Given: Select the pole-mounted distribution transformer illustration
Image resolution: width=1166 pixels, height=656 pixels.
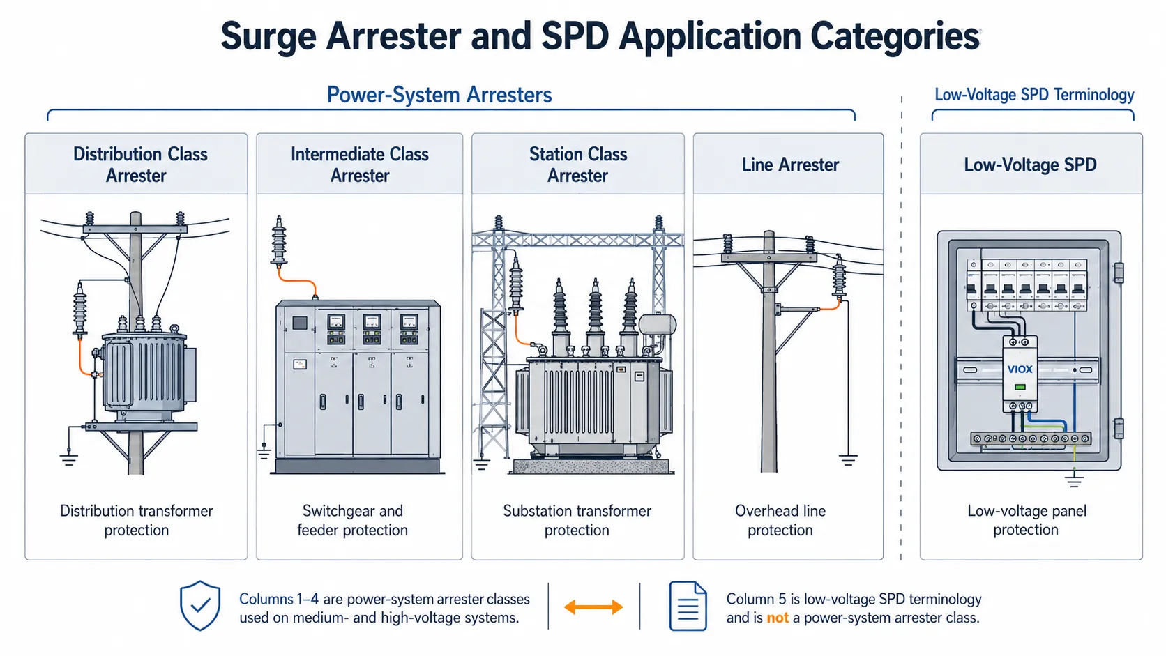Looking at the screenshot, I should tap(135, 343).
